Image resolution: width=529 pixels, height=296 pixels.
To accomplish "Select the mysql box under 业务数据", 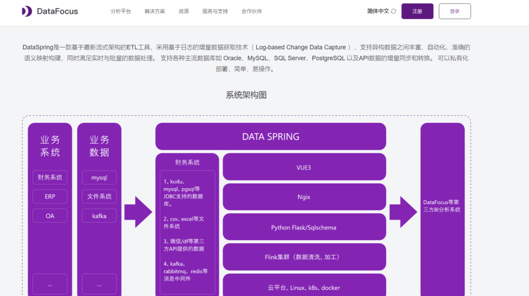I will coord(99,178).
